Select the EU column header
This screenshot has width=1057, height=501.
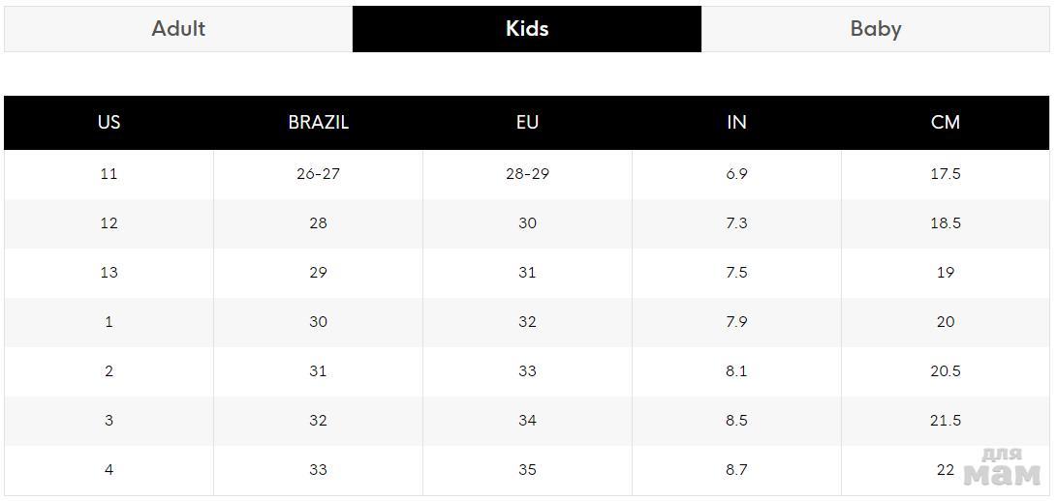527,123
